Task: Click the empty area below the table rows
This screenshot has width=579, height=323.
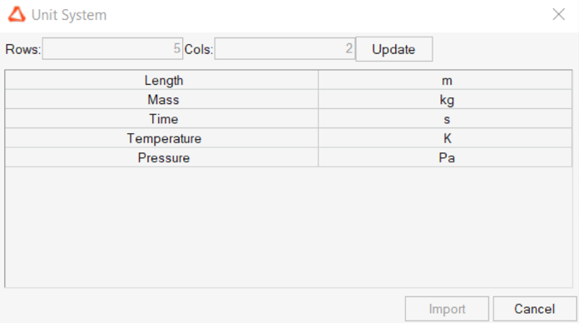Action: pos(289,227)
